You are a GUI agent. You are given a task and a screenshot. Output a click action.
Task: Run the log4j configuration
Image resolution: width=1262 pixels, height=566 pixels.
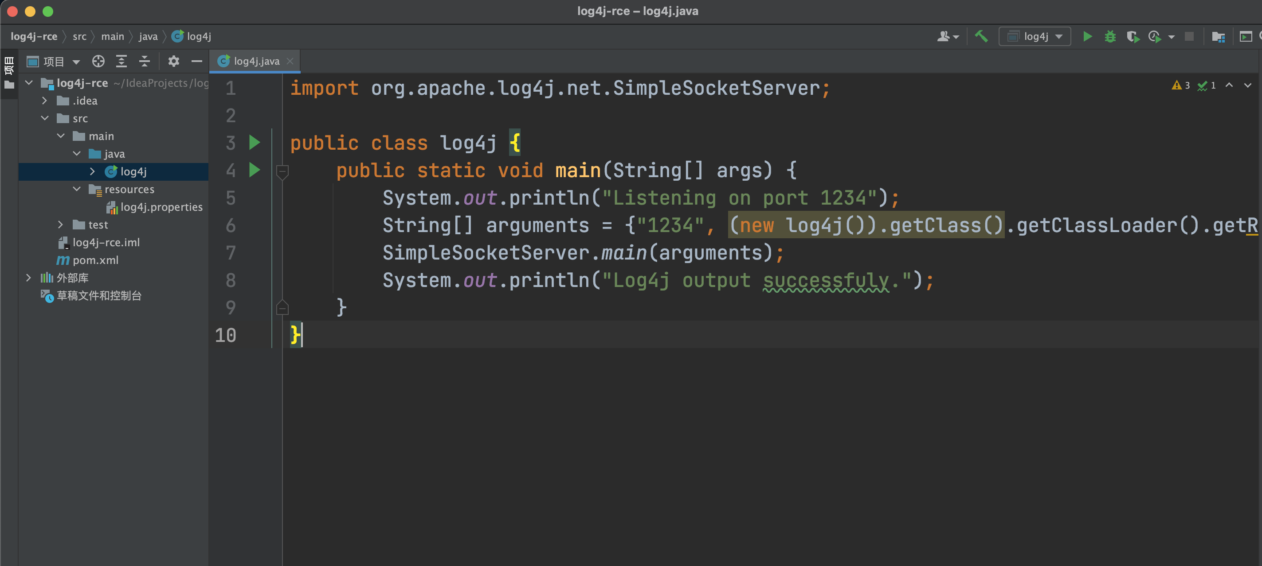[x=1087, y=36]
